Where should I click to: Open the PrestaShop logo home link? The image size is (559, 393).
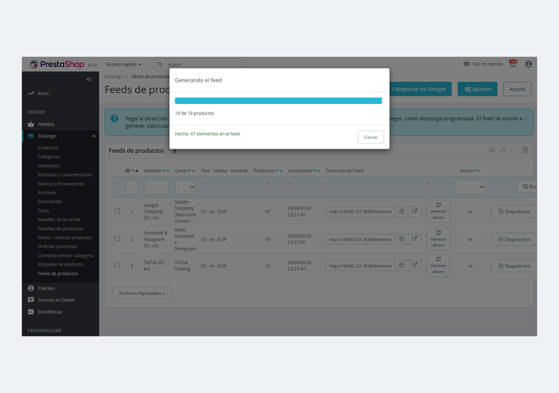coord(57,64)
